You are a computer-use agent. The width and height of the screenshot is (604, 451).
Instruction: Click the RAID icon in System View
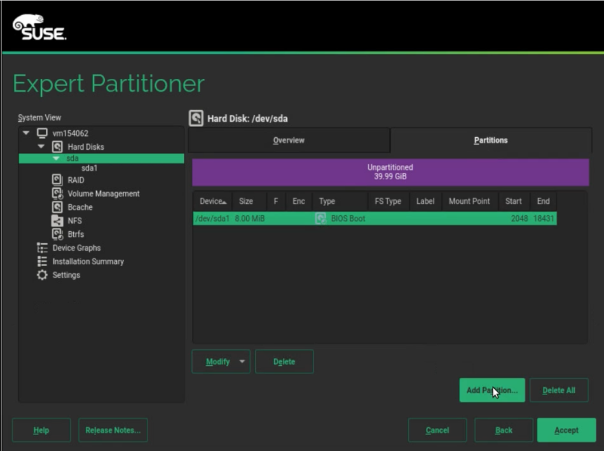pyautogui.click(x=57, y=180)
